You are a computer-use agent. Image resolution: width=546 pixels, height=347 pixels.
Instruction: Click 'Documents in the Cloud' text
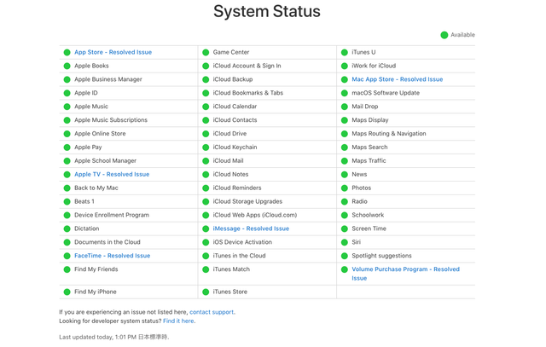click(107, 242)
